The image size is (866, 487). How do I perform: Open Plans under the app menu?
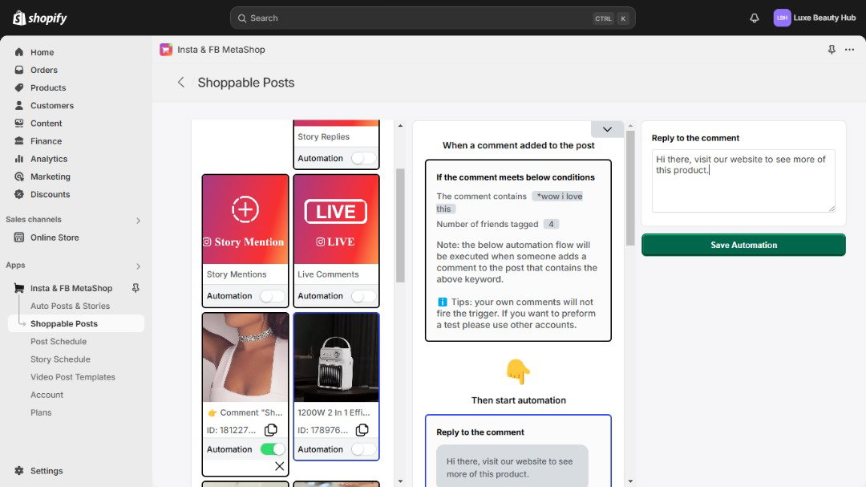point(41,412)
